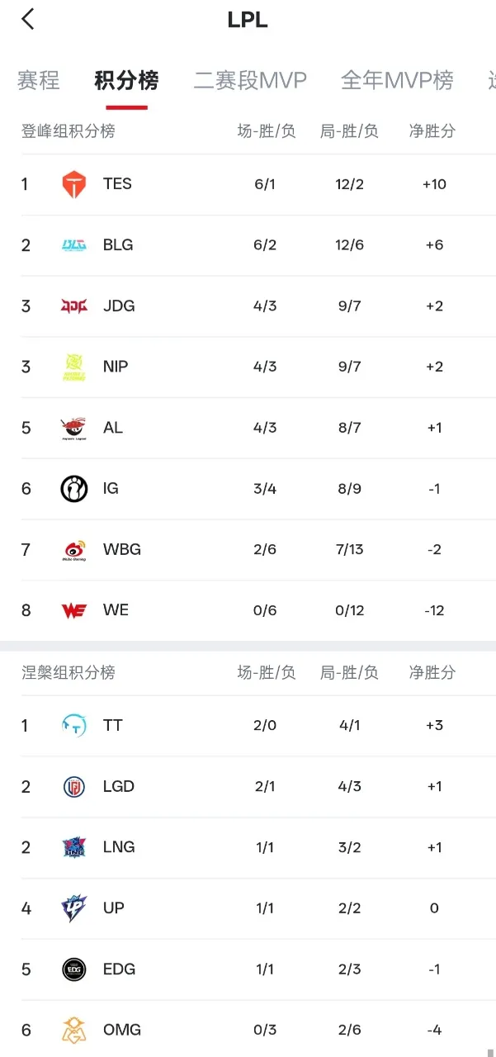Click the IG team logo
Viewport: 496px width, 1057px height.
click(73, 489)
